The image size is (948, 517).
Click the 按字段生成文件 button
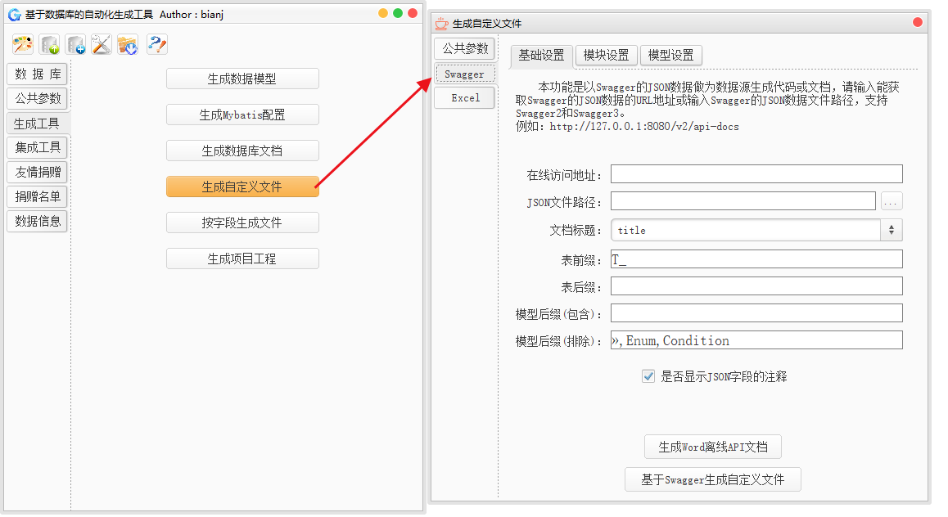pos(242,223)
